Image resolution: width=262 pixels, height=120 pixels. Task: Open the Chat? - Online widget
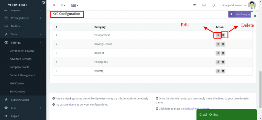(227, 114)
